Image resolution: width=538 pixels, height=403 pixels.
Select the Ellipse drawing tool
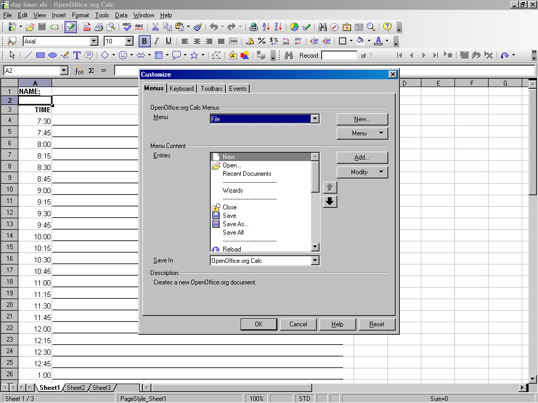click(53, 55)
